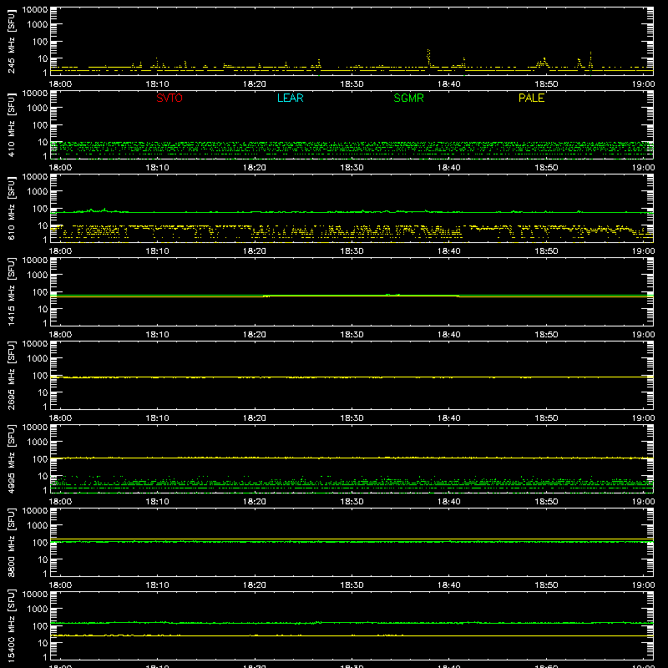This screenshot has width=668, height=668.
Task: Click the 18:00 tick label under 1415 MHz panel
Action: click(x=60, y=335)
